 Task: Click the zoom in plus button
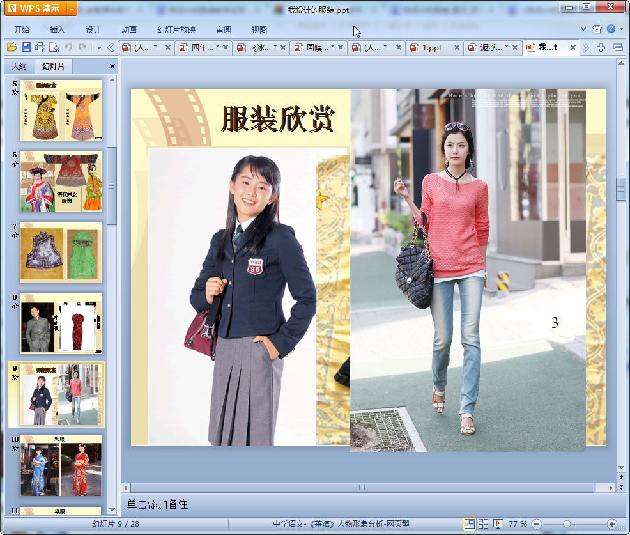(611, 523)
